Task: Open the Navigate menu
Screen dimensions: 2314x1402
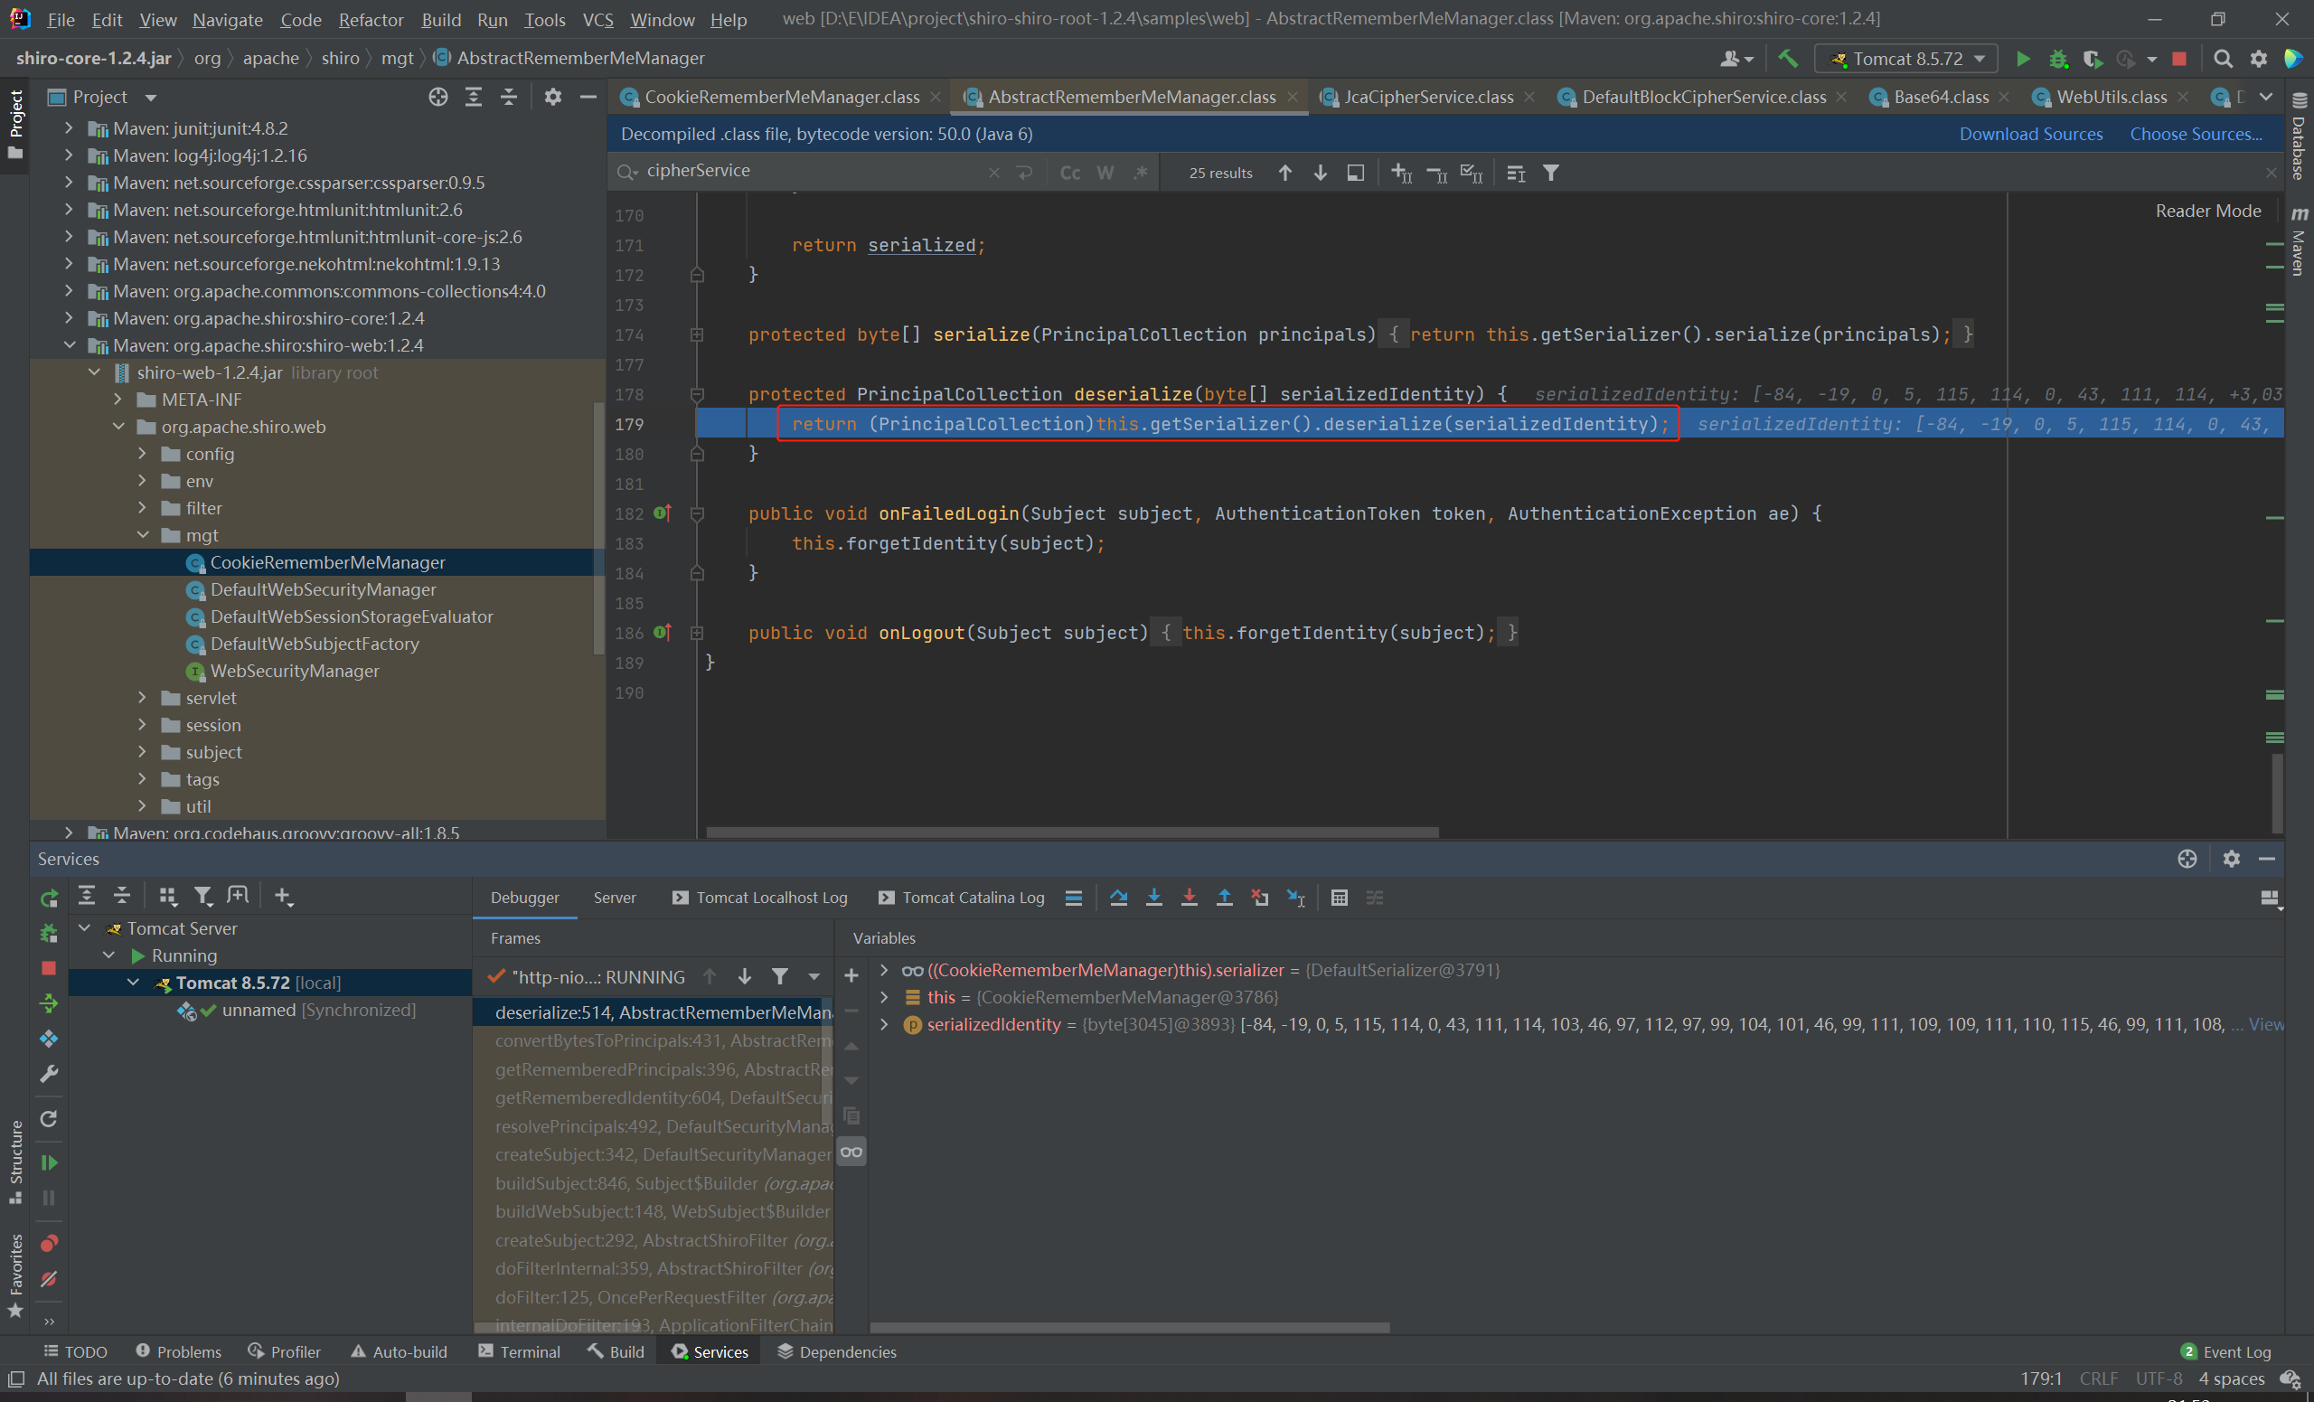Action: click(x=227, y=19)
